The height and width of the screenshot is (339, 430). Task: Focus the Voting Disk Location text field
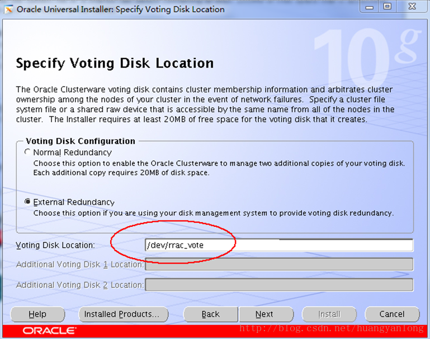pos(278,245)
